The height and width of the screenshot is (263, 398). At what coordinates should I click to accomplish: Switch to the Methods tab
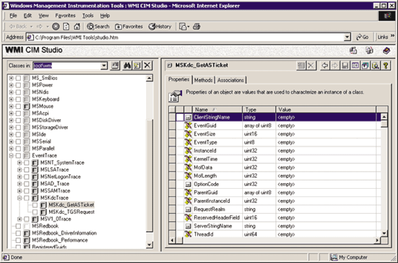click(203, 80)
